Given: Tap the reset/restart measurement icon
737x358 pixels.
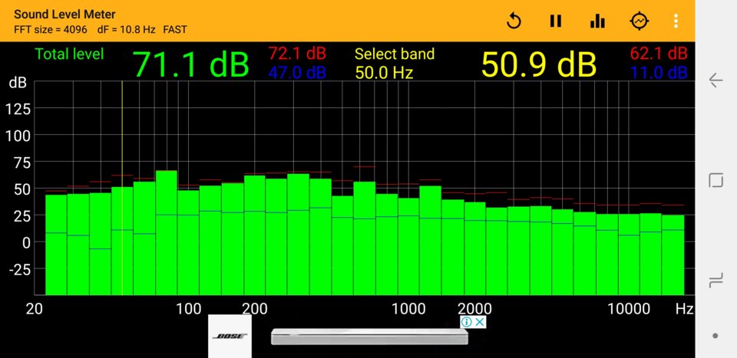Looking at the screenshot, I should click(514, 21).
